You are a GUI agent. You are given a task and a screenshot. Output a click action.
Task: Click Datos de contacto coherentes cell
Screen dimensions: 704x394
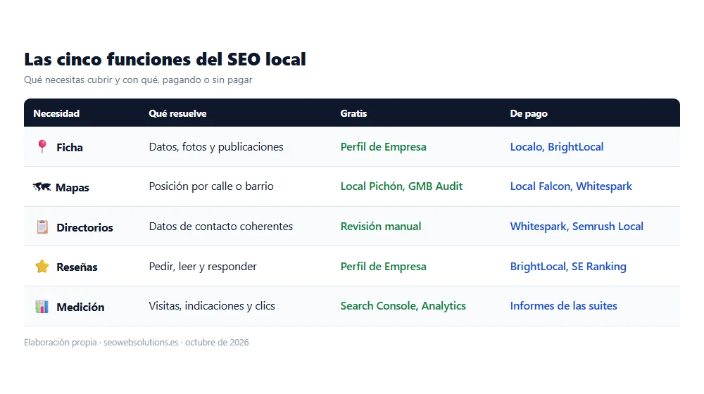tap(221, 226)
